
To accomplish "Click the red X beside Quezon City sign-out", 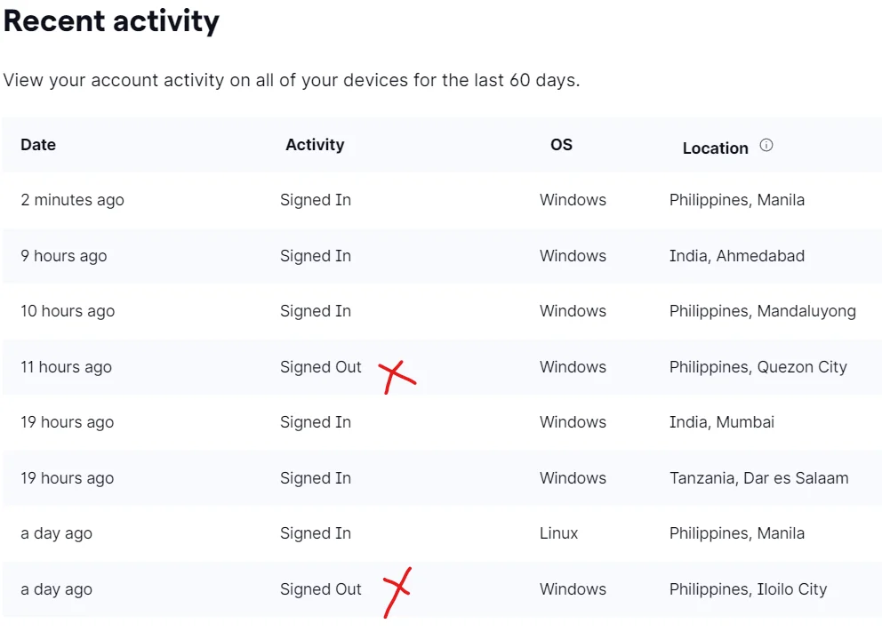I will tap(397, 377).
